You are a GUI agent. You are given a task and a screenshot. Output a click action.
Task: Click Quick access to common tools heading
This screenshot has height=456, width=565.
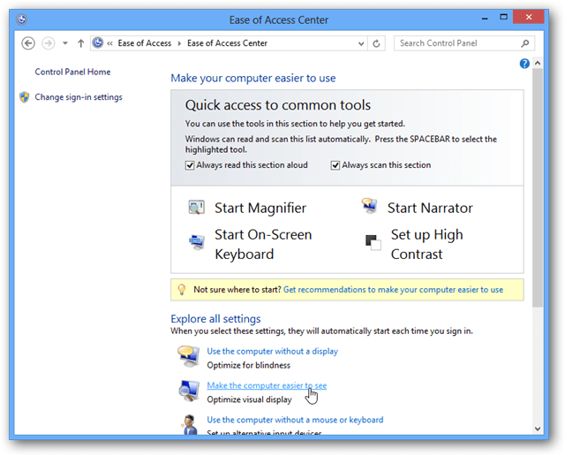(x=278, y=105)
